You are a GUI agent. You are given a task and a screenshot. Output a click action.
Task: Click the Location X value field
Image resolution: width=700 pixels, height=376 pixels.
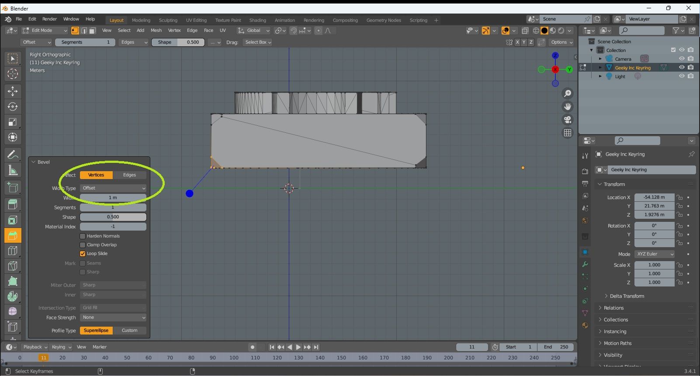tap(655, 197)
